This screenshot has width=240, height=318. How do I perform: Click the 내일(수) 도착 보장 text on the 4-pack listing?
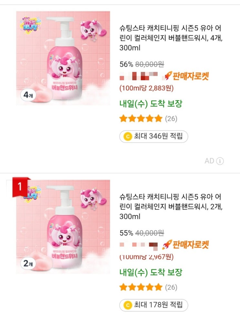151,104
